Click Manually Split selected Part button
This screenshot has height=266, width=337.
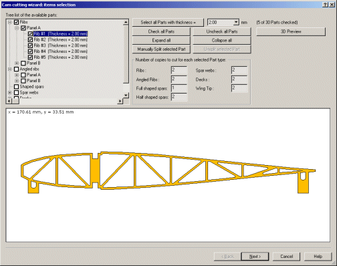click(161, 49)
